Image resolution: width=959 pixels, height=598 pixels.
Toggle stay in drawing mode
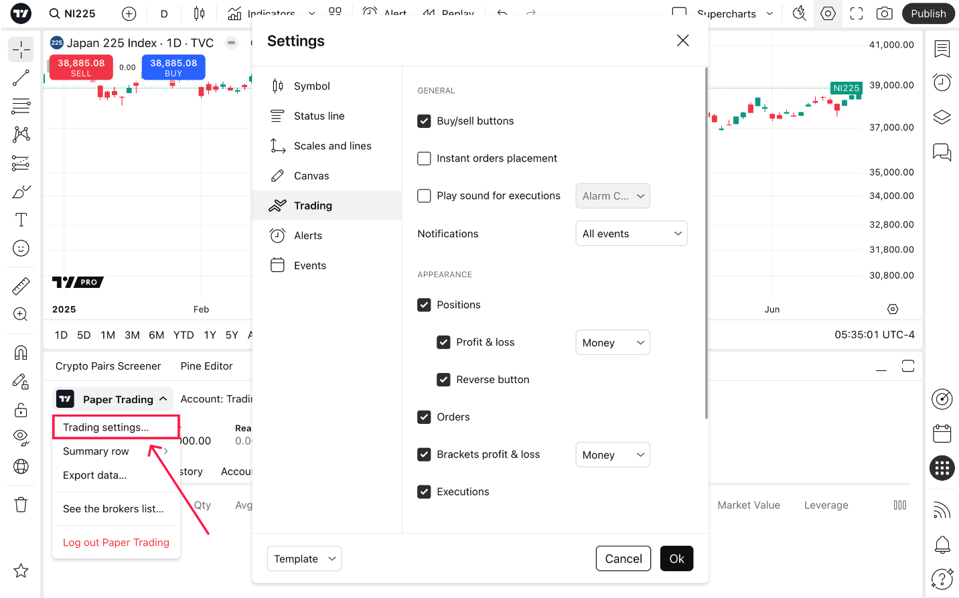point(21,381)
